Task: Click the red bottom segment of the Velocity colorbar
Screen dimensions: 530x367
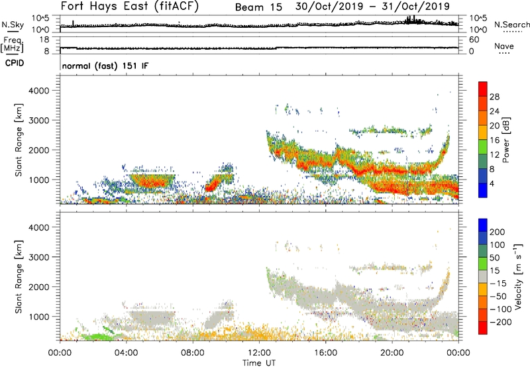Action: [483, 328]
